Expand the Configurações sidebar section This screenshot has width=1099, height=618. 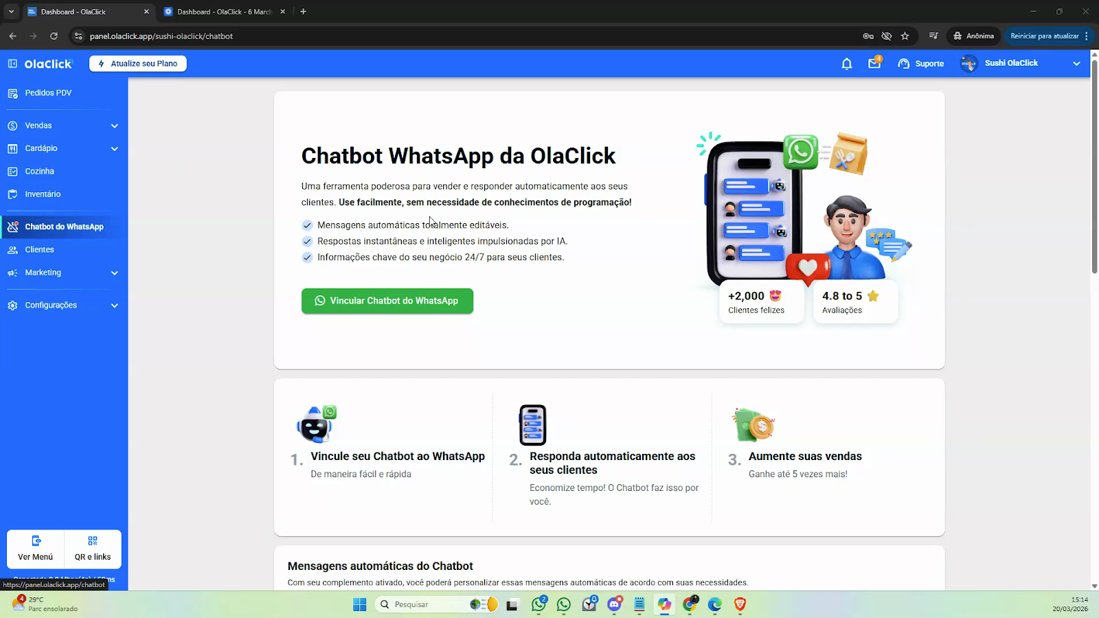click(114, 306)
